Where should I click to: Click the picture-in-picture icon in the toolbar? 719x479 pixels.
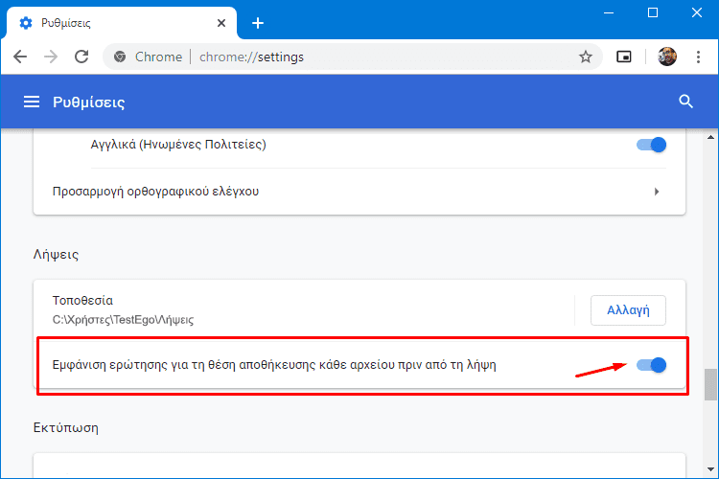pyautogui.click(x=624, y=57)
